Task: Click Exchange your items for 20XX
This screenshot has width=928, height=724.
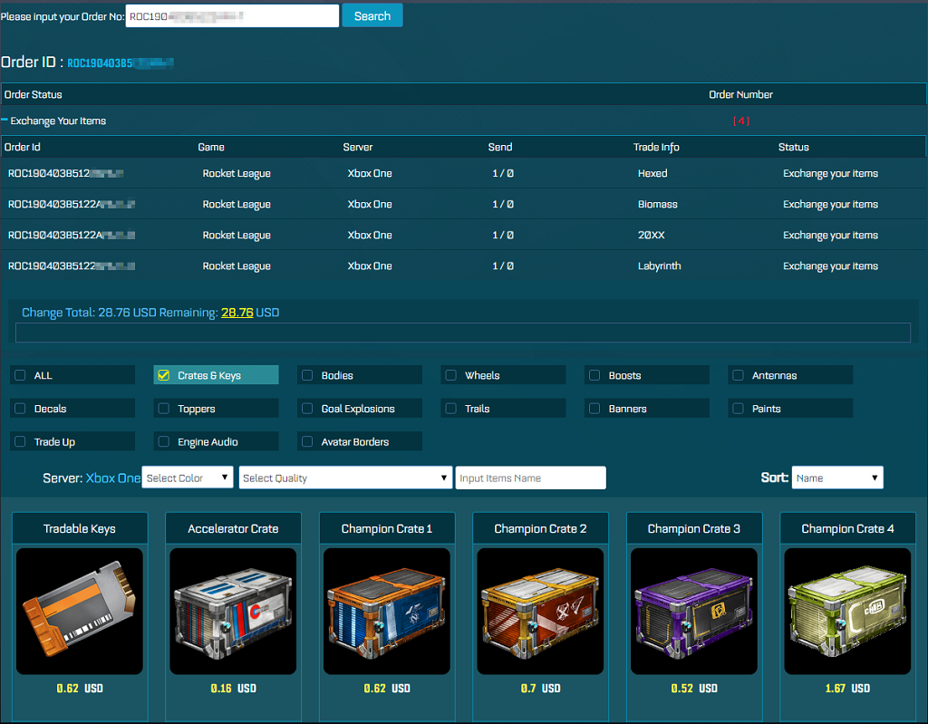Action: pyautogui.click(x=830, y=235)
